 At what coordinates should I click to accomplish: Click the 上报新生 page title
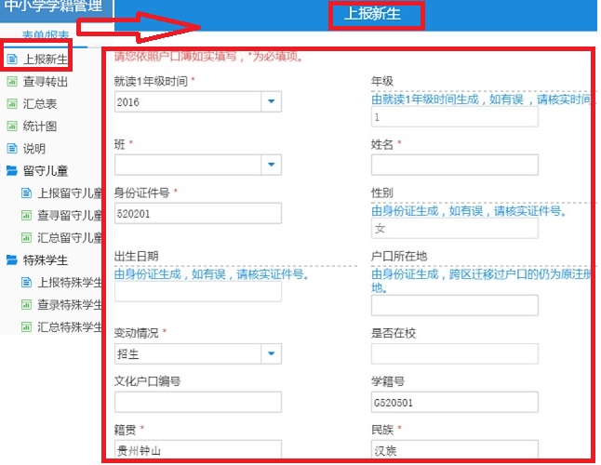(372, 14)
